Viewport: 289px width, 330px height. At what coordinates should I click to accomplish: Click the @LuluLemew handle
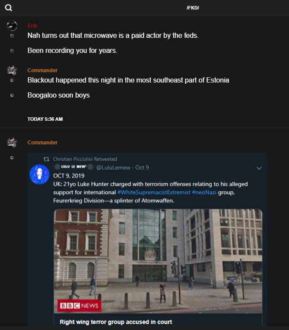[x=113, y=167]
